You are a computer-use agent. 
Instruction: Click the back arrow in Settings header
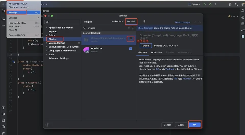(195, 22)
